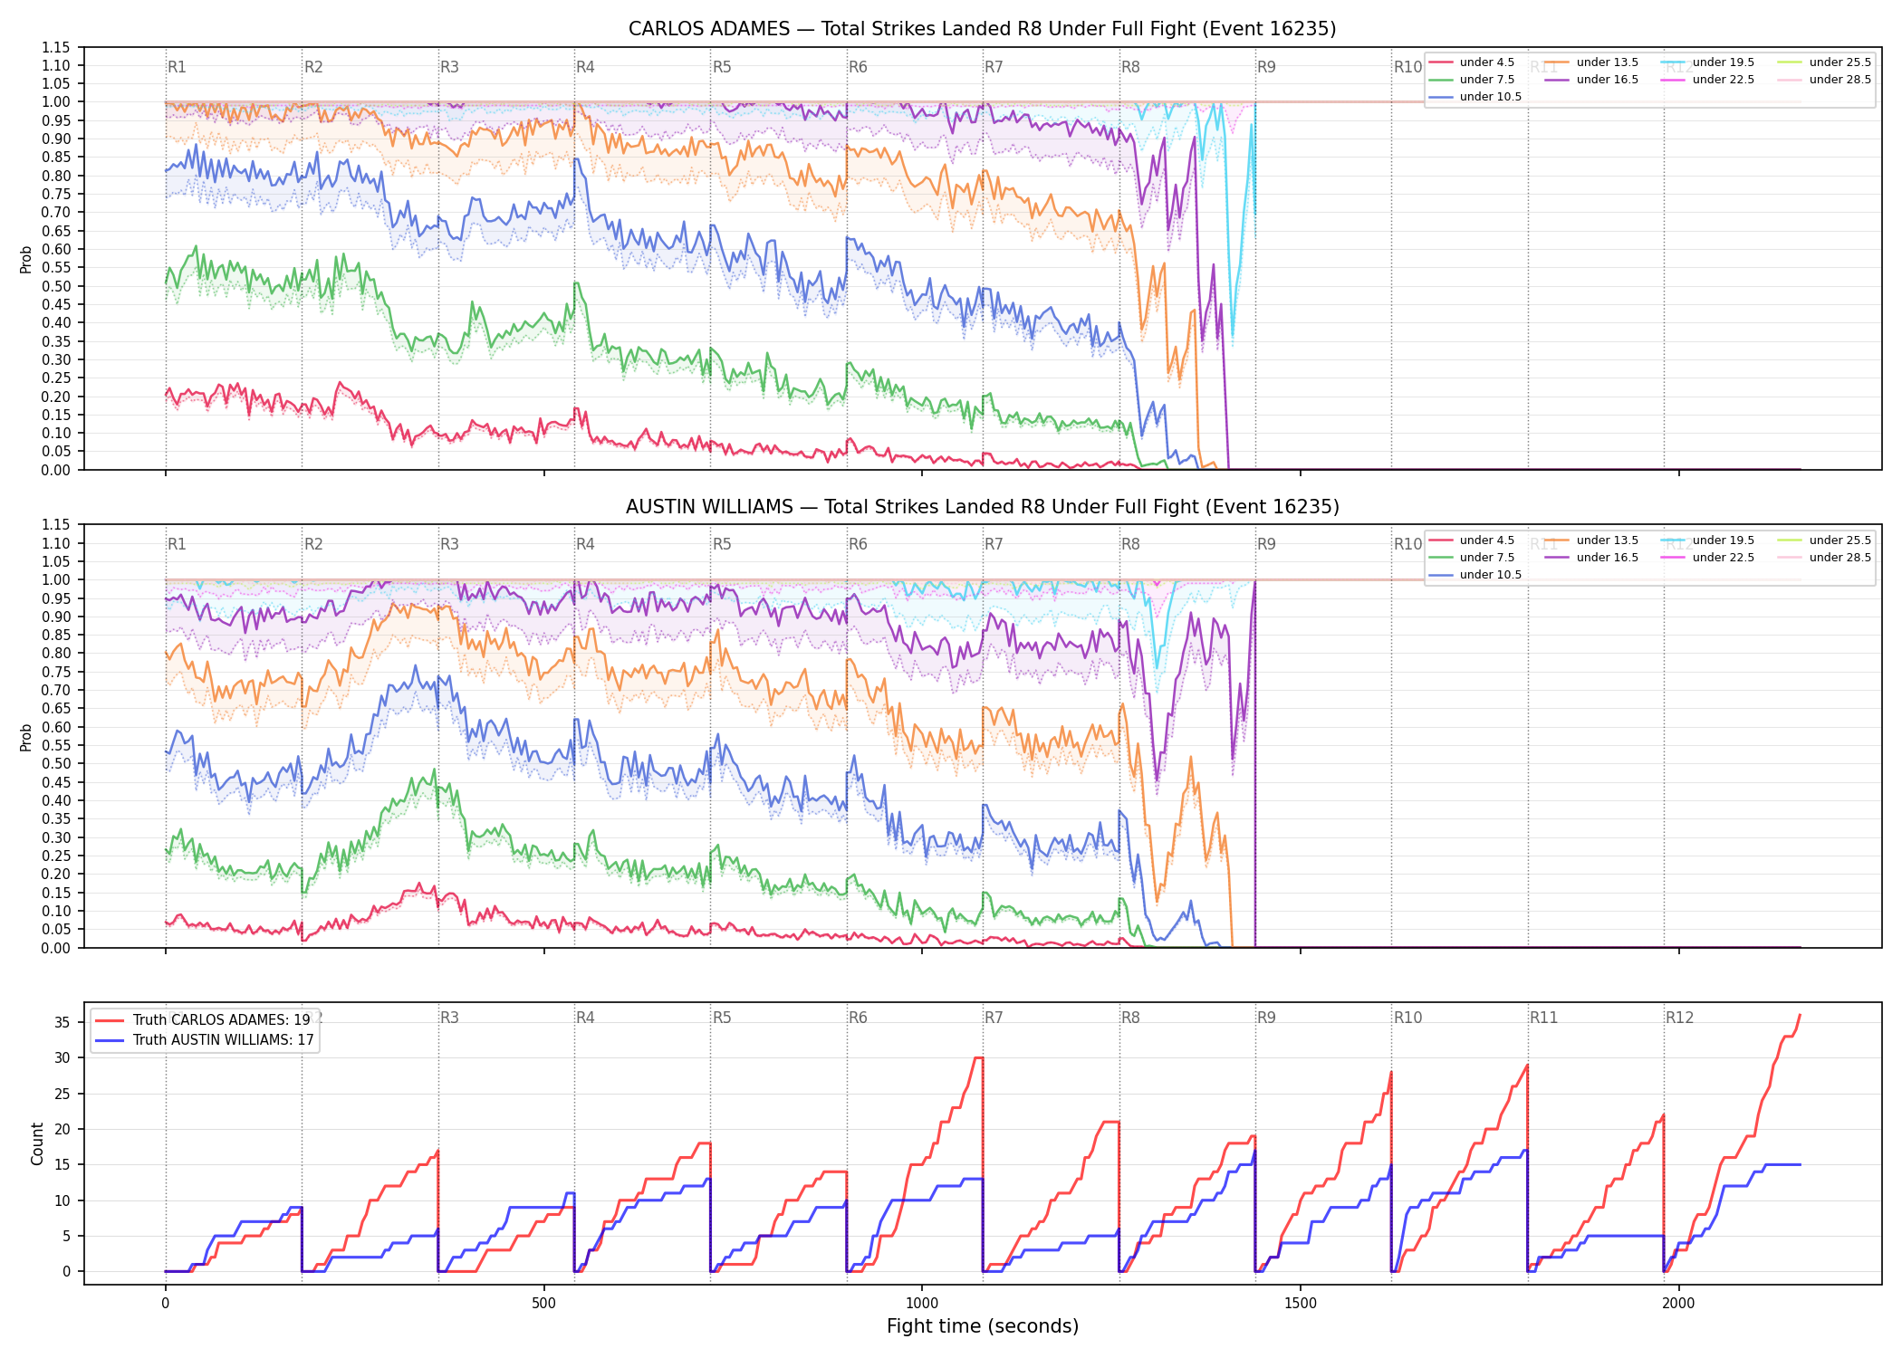Click the 'Count' y-axis label
The image size is (1902, 1358).
(37, 1143)
